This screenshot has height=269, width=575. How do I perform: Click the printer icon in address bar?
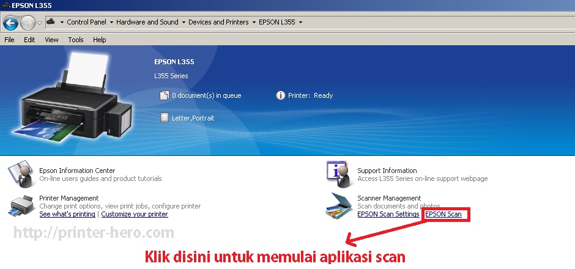51,22
